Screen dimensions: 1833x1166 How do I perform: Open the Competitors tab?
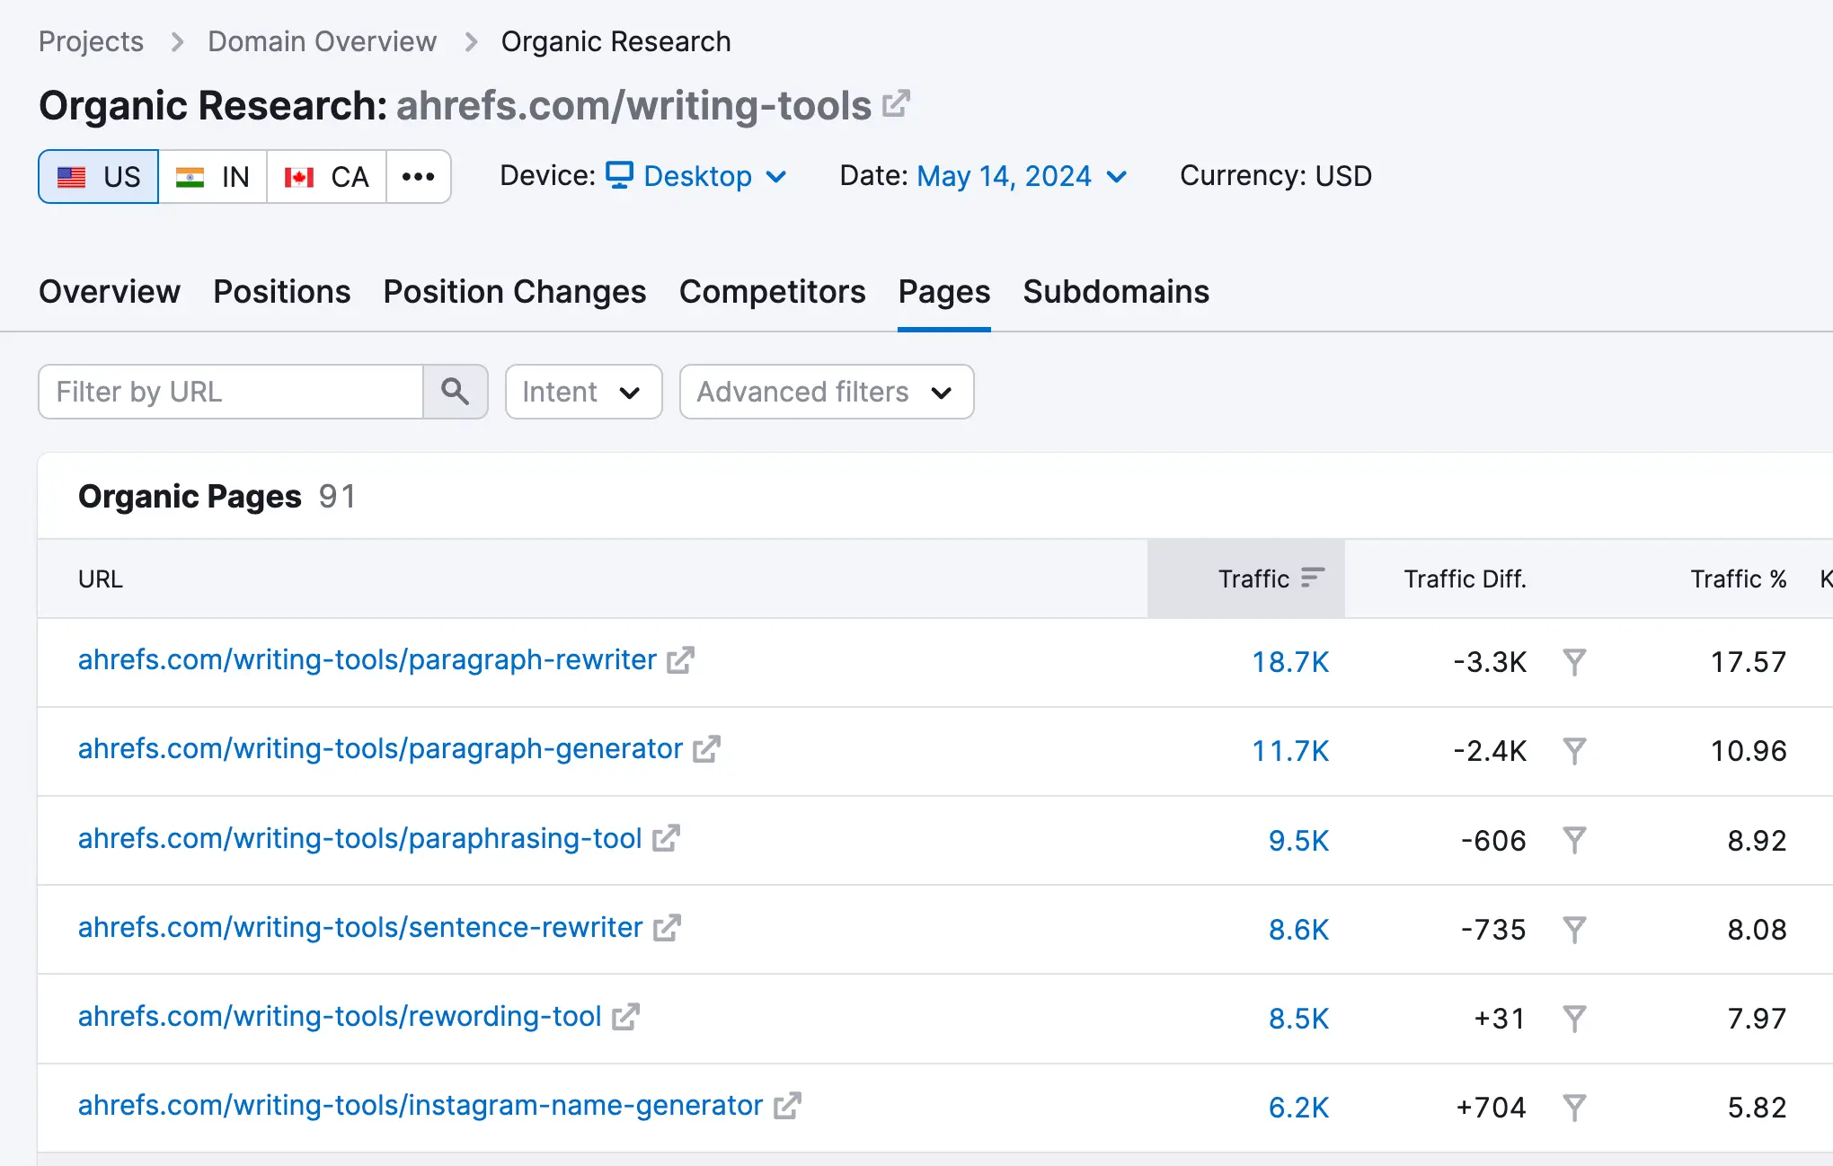pos(772,292)
